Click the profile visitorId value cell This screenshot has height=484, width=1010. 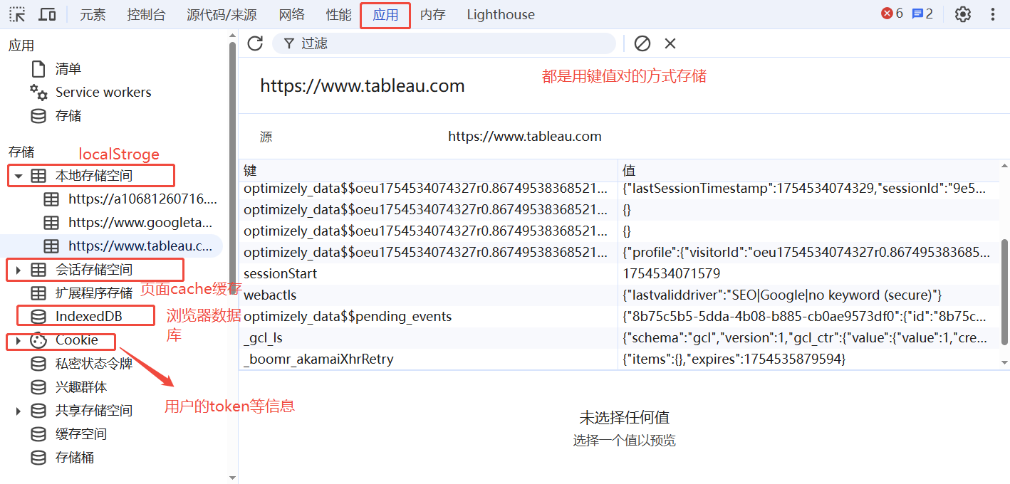click(x=809, y=253)
